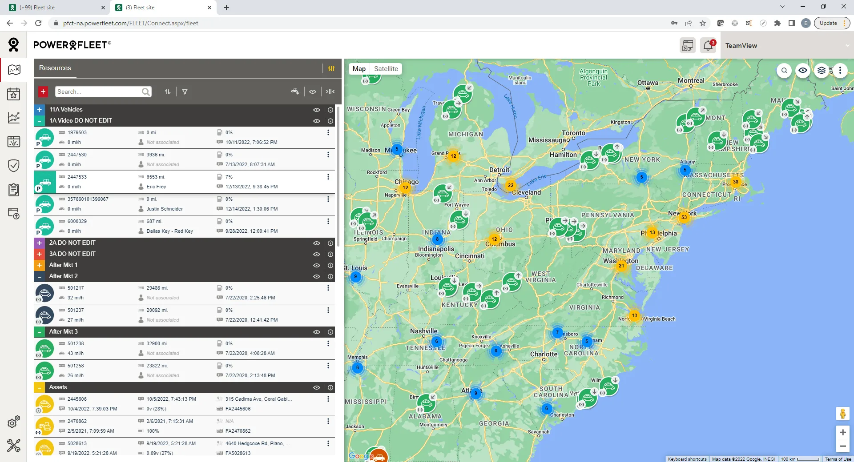854x462 pixels.
Task: Click the red add resource plus button
Action: (43, 92)
